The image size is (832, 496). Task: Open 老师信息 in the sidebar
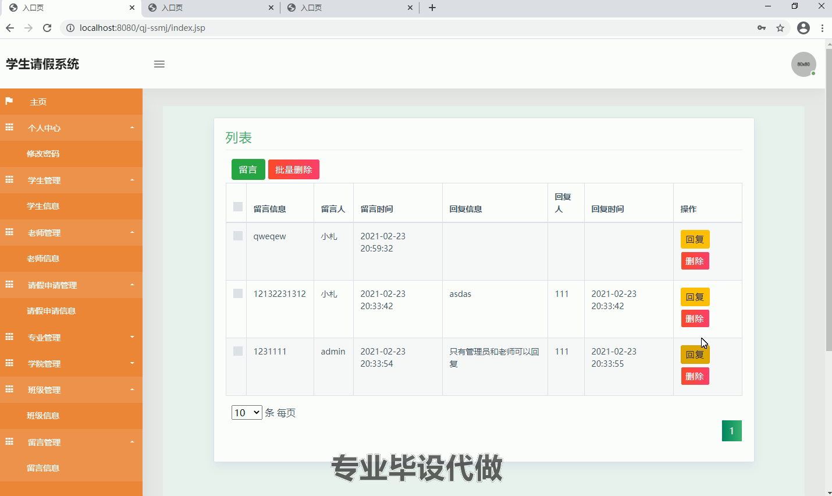[43, 258]
